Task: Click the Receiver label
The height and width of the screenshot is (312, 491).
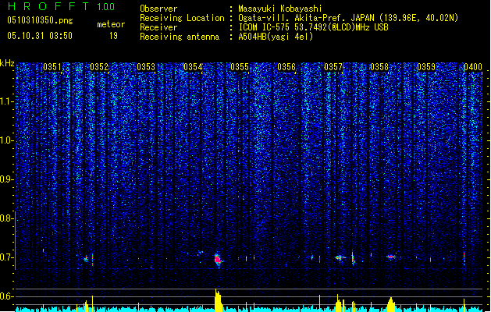Action: tap(158, 27)
